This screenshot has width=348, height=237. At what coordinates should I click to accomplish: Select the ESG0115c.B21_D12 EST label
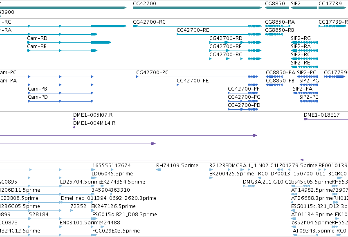tap(319, 206)
